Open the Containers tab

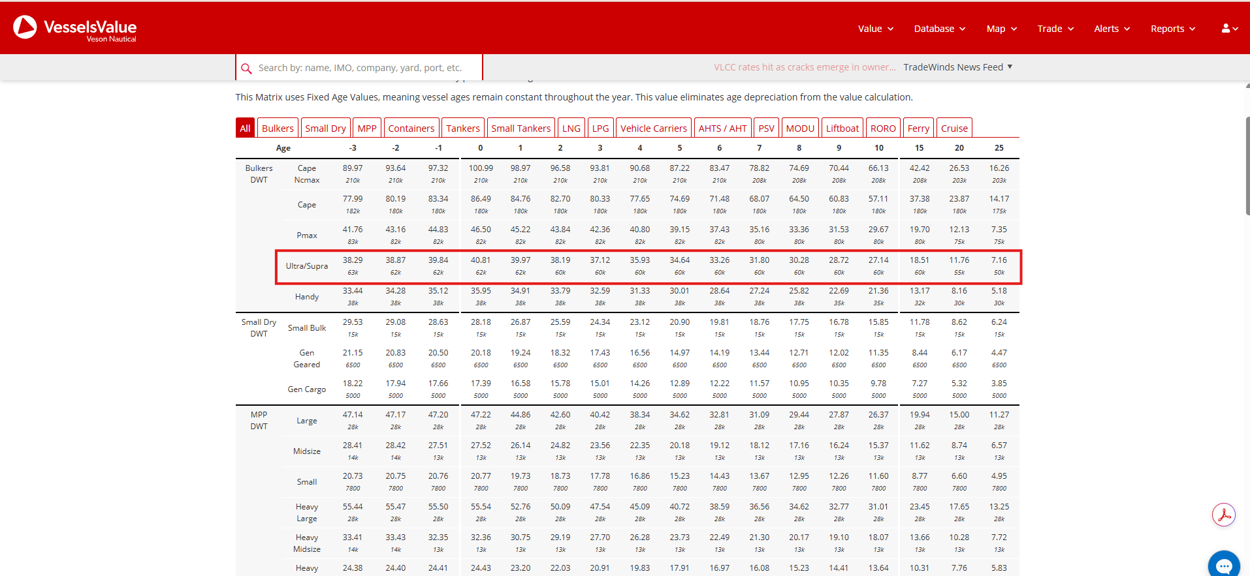point(411,128)
